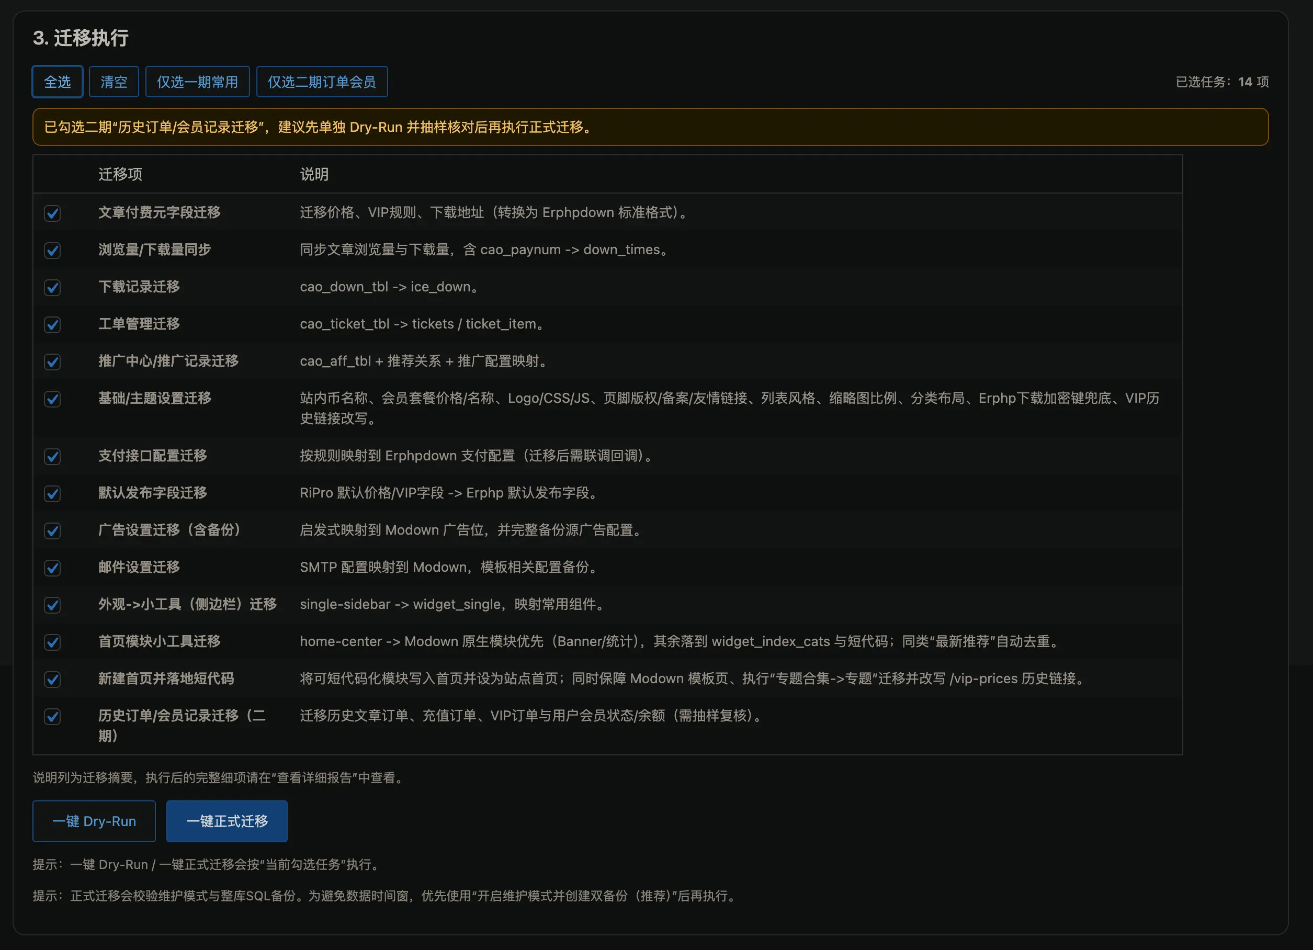
Task: Uncheck 推广中心/推广记录迁移 checkbox
Action: (x=52, y=362)
